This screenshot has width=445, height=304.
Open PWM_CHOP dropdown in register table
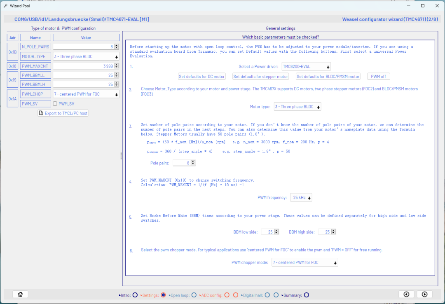pyautogui.click(x=86, y=94)
